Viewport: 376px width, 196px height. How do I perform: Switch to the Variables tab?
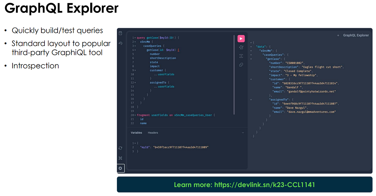coord(136,133)
